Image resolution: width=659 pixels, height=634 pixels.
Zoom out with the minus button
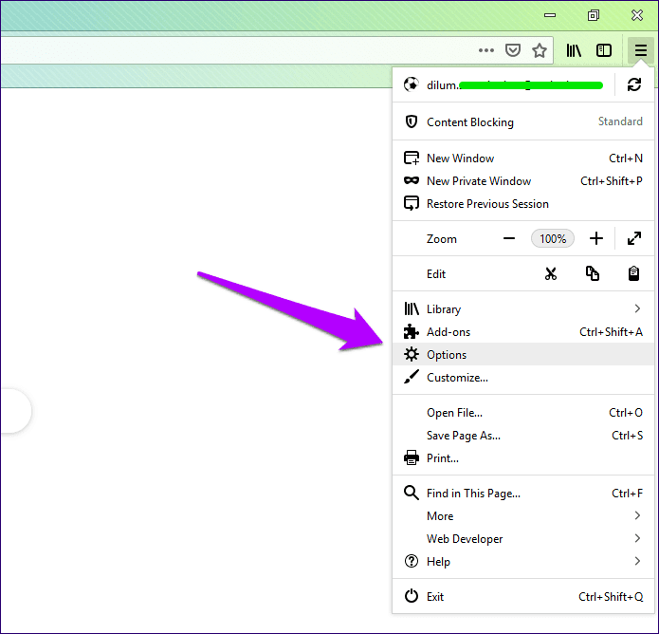(x=509, y=239)
